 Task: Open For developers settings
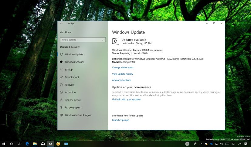point(73,108)
